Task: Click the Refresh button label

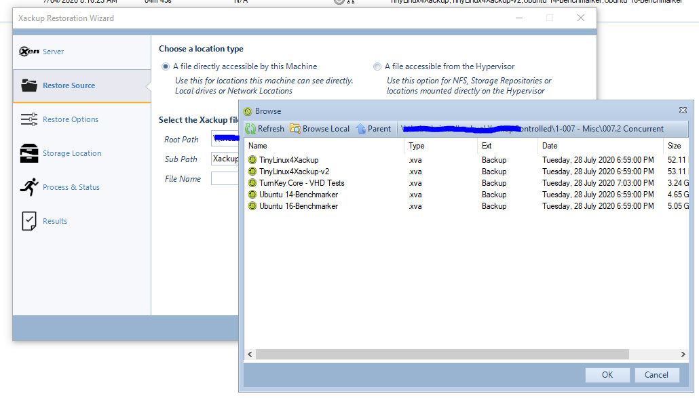Action: click(x=271, y=129)
